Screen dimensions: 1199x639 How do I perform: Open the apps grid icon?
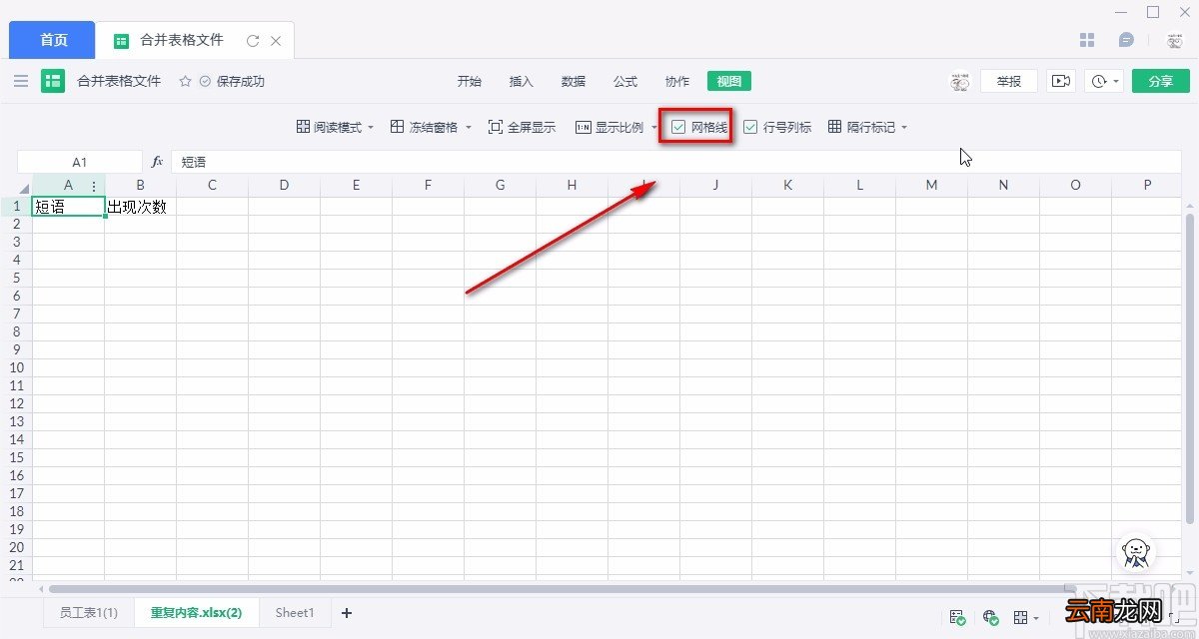(x=1088, y=40)
